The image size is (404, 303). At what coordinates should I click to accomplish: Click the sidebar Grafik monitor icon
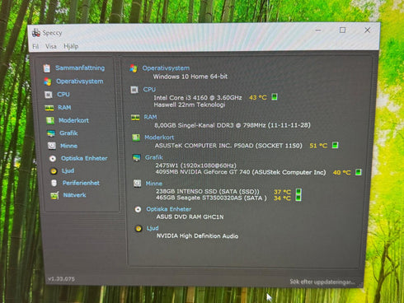pos(51,133)
